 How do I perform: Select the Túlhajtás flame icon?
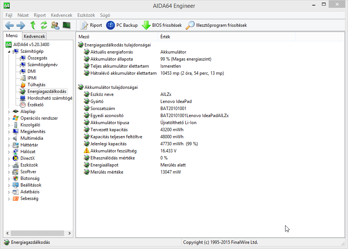[23, 85]
